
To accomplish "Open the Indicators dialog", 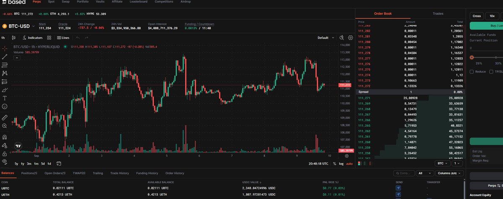I will click(x=33, y=38).
